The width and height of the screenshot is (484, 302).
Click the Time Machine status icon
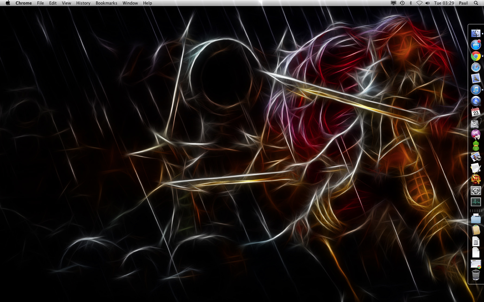(x=402, y=3)
